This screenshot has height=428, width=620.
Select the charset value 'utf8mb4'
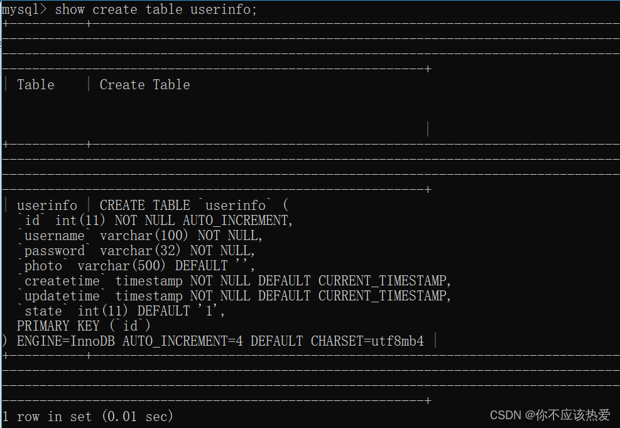[396, 341]
